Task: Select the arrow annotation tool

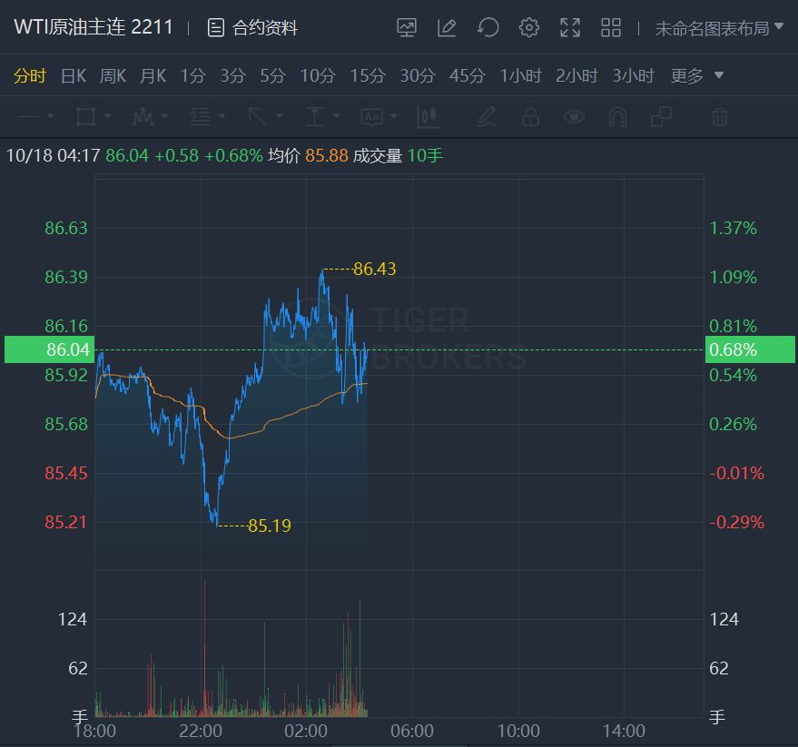Action: (257, 116)
